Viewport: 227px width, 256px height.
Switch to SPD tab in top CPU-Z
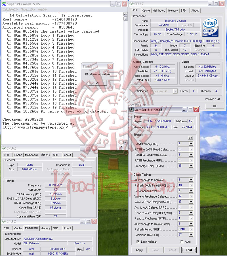click(183, 11)
